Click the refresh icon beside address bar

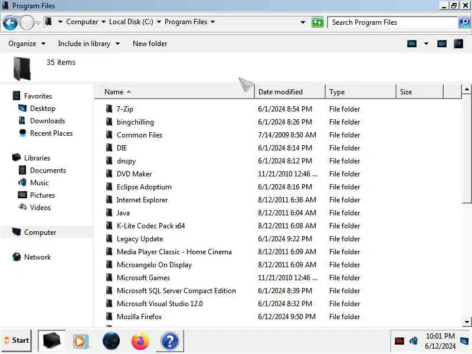pos(317,22)
